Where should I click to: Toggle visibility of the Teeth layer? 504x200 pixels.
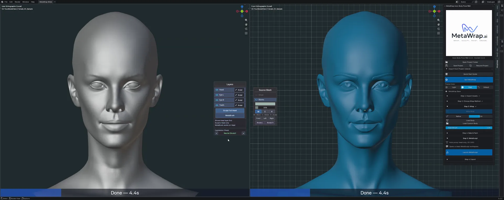pyautogui.click(x=217, y=105)
